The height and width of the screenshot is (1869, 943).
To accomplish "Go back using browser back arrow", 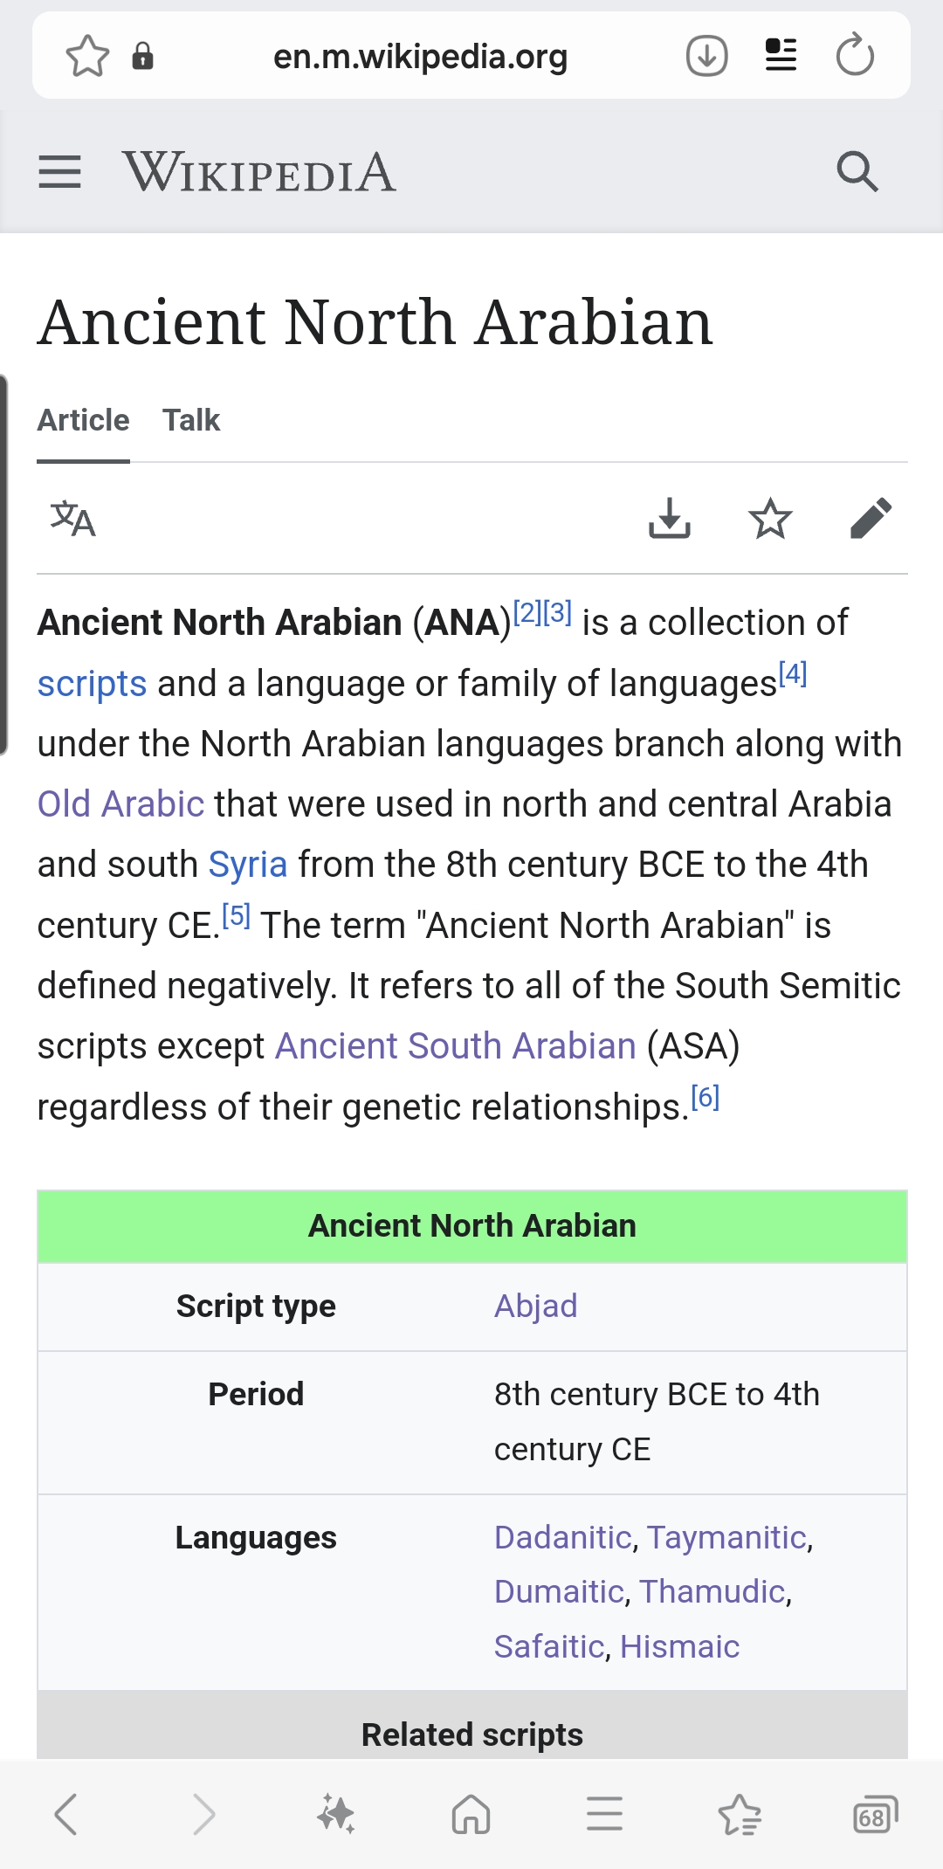I will [x=66, y=1815].
